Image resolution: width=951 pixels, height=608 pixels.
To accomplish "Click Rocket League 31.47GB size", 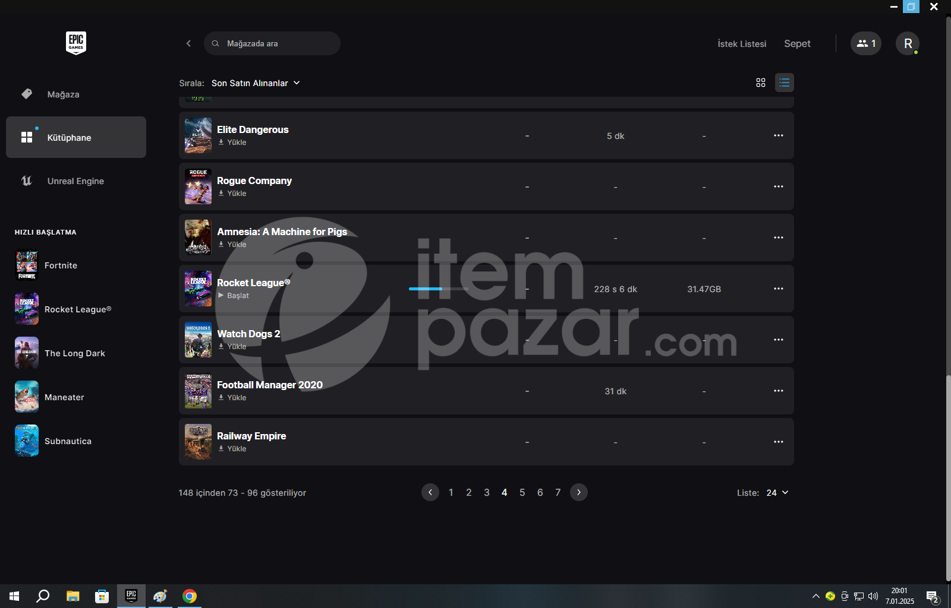I will (704, 289).
